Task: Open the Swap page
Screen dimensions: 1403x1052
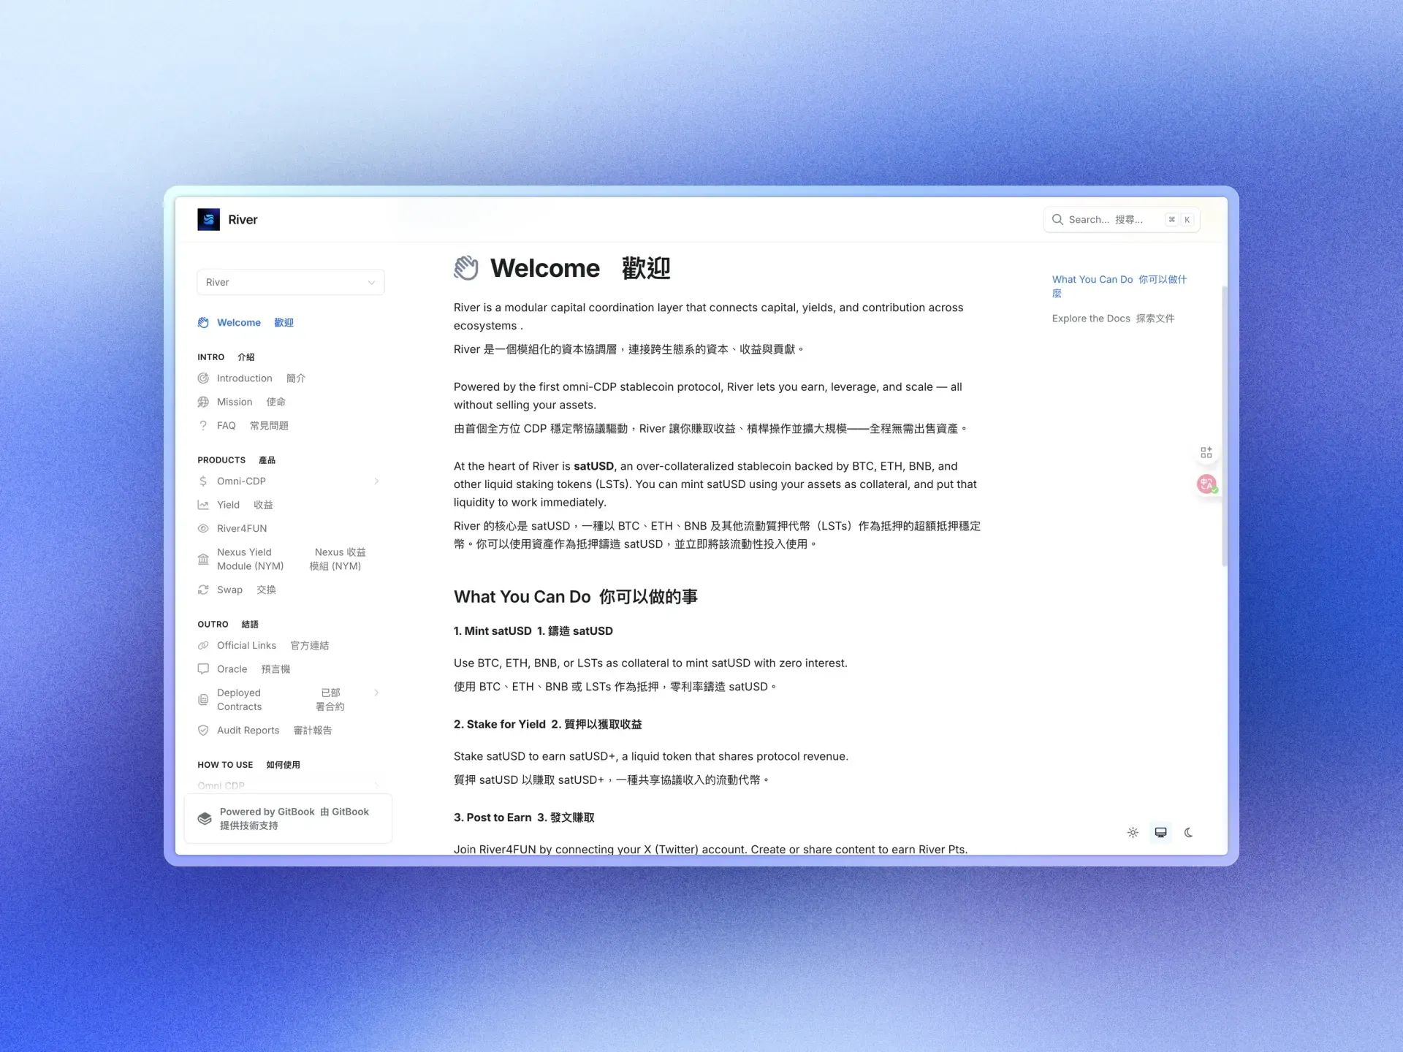Action: click(x=246, y=590)
